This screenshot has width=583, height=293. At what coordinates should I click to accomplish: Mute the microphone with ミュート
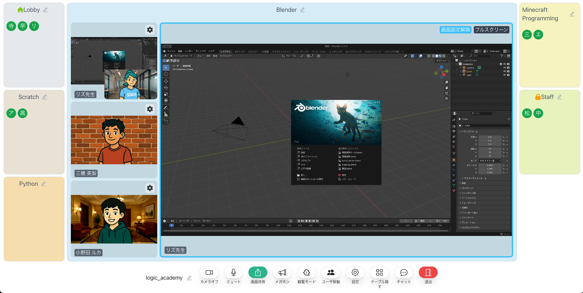(x=233, y=272)
